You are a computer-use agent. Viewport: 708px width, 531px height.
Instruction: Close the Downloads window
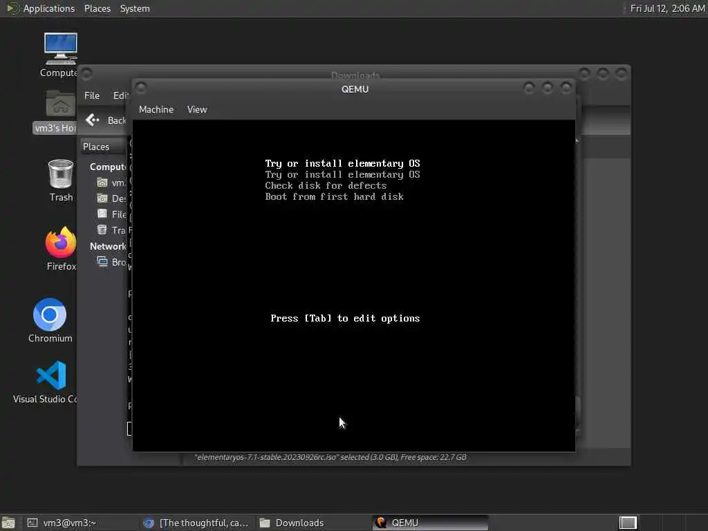[622, 73]
